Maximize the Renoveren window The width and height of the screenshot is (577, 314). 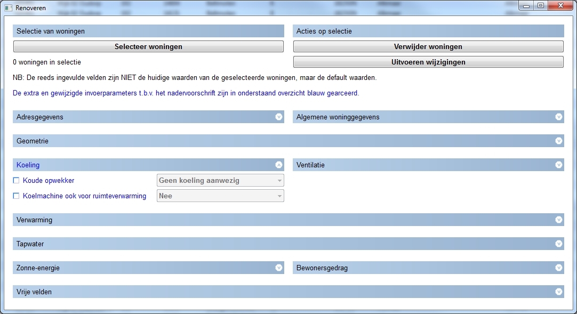pos(540,6)
